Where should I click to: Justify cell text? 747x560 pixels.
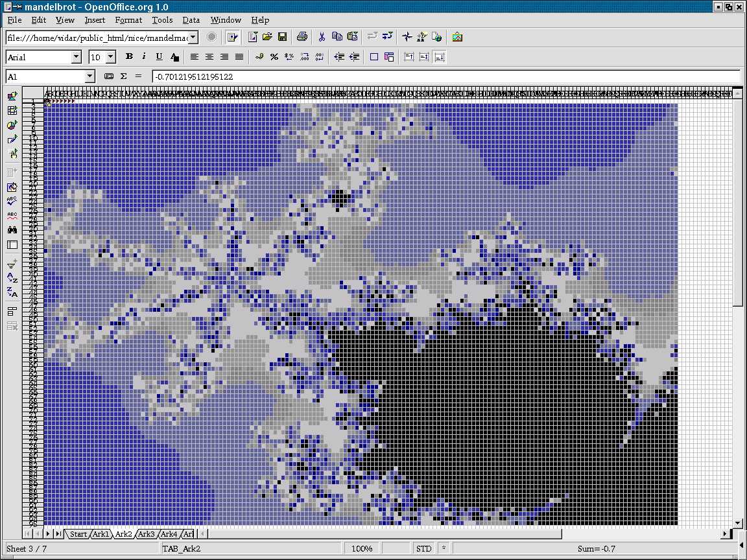pyautogui.click(x=239, y=56)
